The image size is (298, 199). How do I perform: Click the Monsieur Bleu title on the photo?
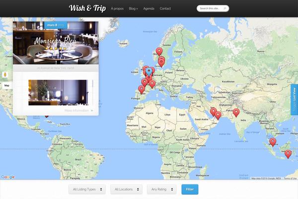[55, 41]
